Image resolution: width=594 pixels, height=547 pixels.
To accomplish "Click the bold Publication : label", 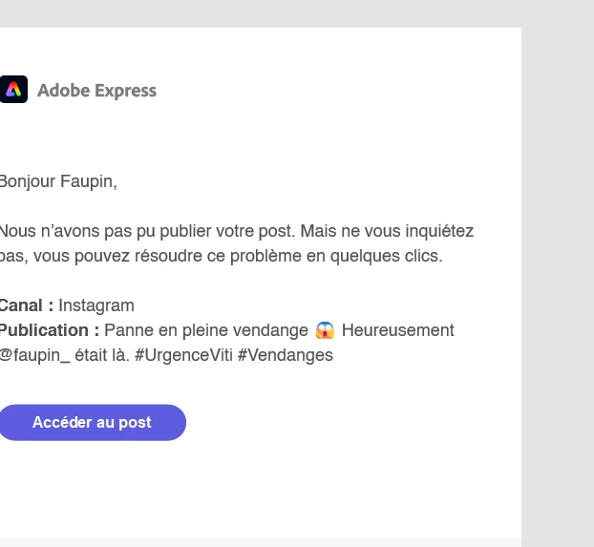I will [x=50, y=330].
